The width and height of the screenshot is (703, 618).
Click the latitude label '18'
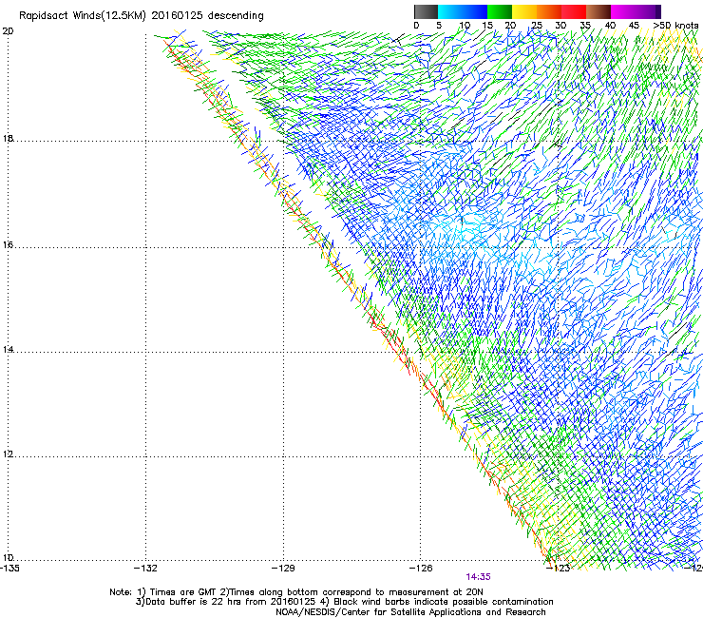(8, 139)
